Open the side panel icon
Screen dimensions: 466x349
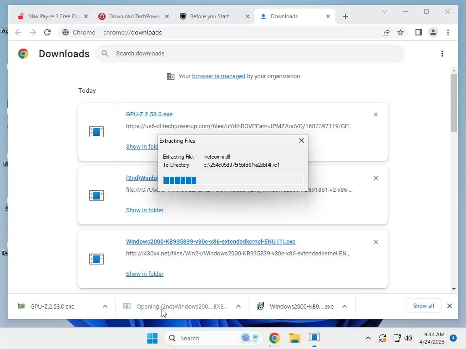(419, 32)
